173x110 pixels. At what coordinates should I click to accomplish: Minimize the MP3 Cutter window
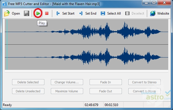click(146, 3)
